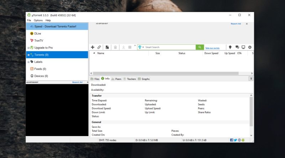Open the Help menu
This screenshot has height=158, width=285.
click(x=48, y=20)
